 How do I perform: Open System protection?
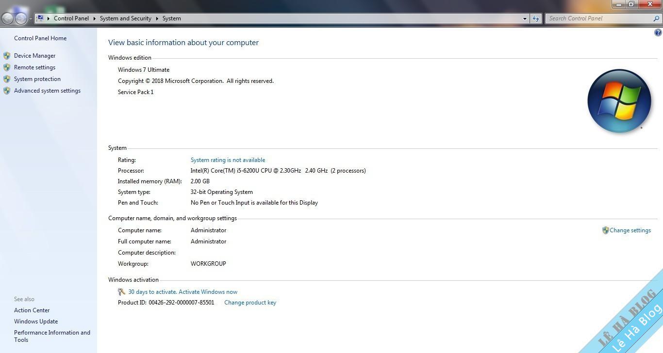click(37, 79)
